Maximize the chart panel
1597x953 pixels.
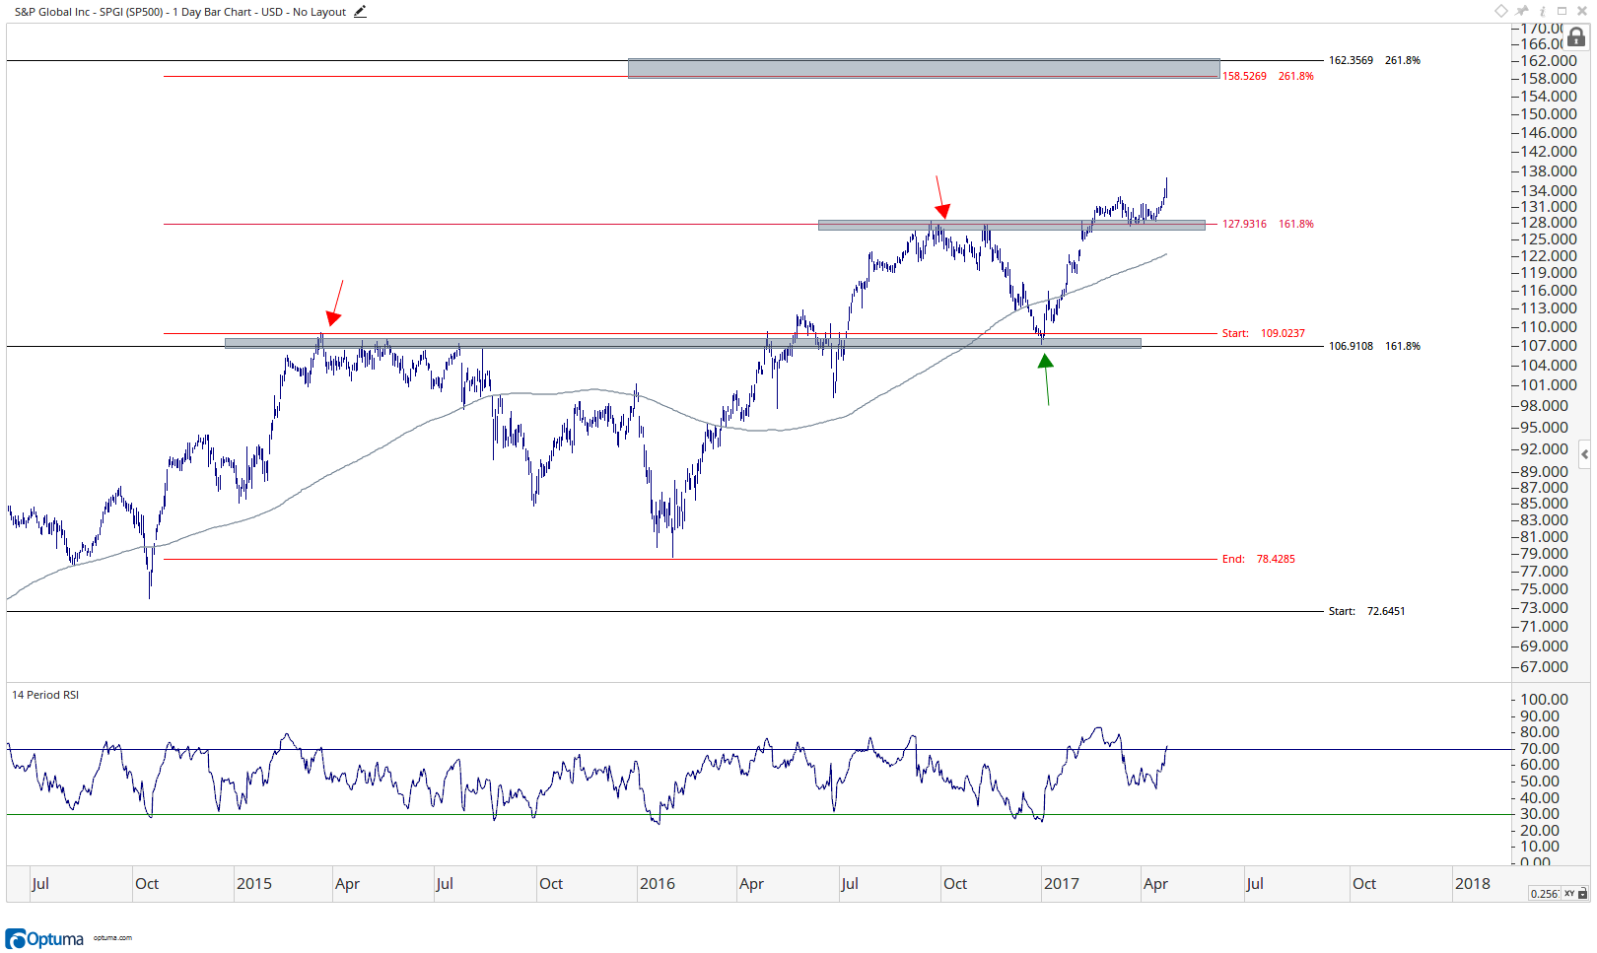[x=1562, y=11]
